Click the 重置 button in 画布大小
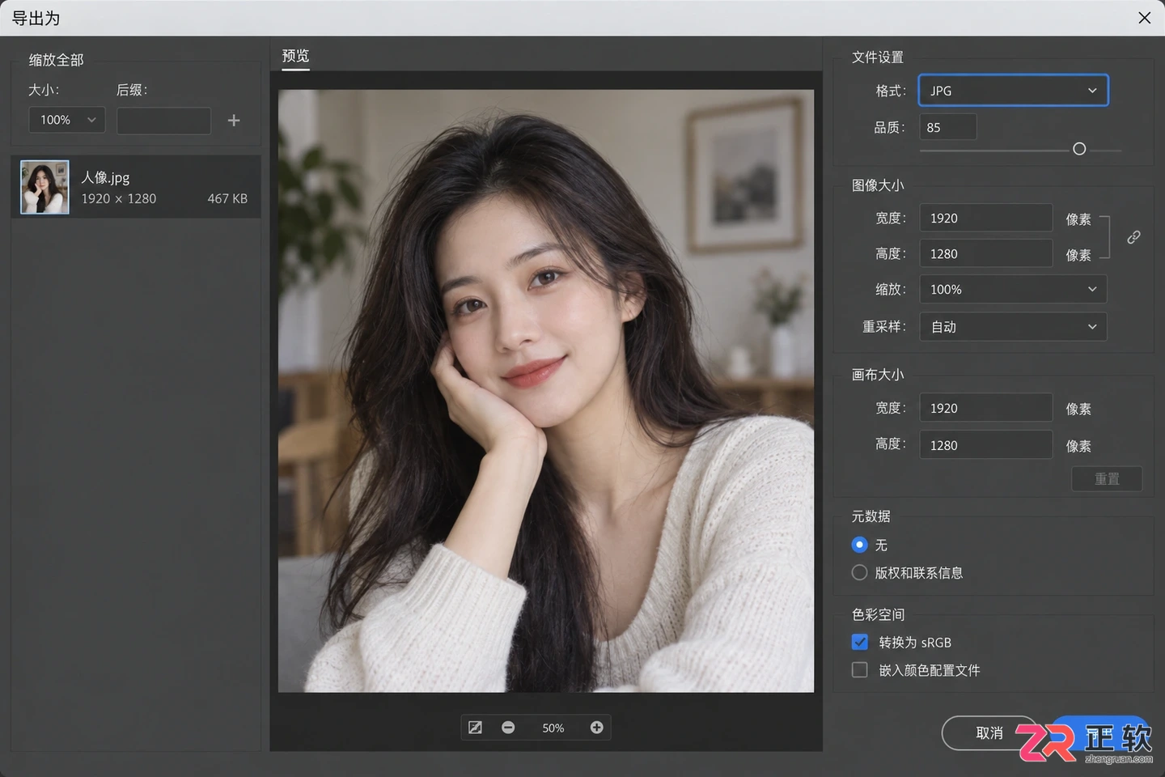 (1107, 478)
